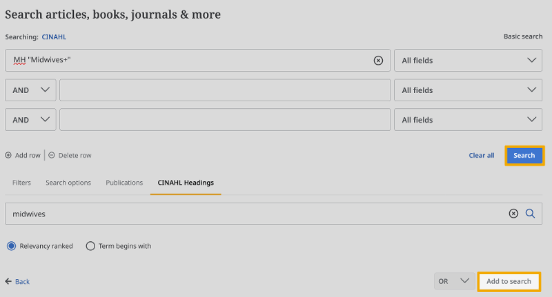Click the Add row label
This screenshot has width=552, height=297.
[x=28, y=155]
